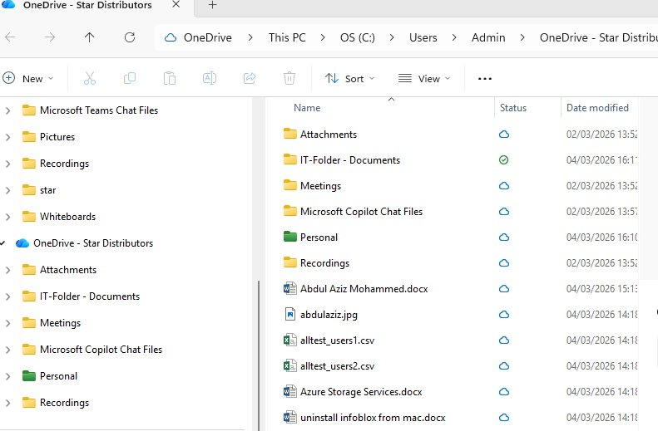Click the Rename icon in toolbar
The height and width of the screenshot is (431, 658).
pos(210,78)
